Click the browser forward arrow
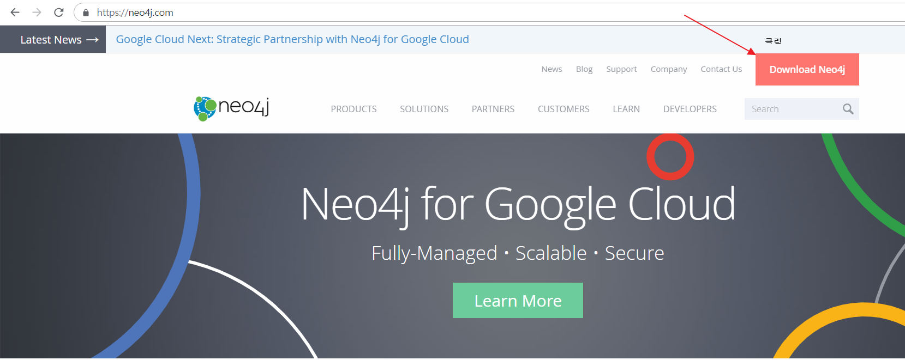905x360 pixels. point(37,12)
